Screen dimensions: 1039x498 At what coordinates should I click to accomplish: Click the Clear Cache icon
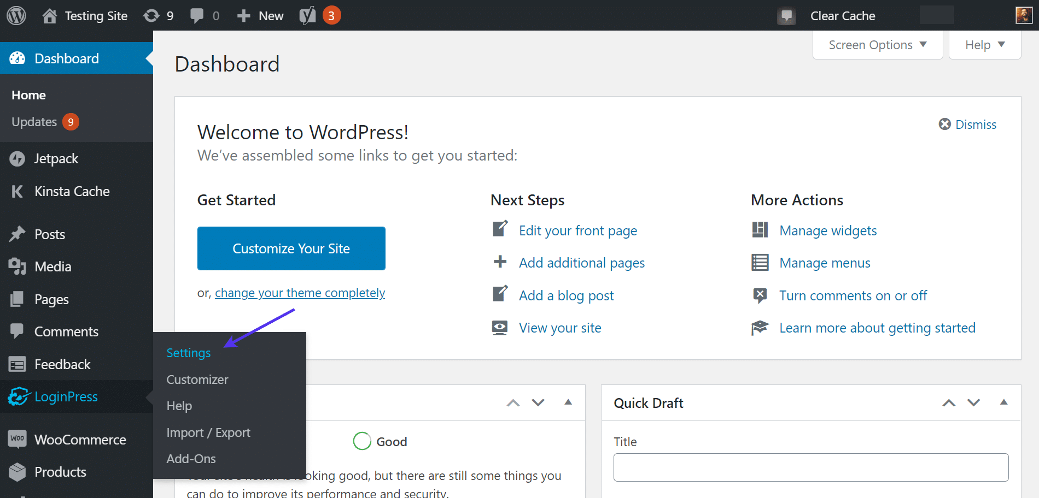click(786, 15)
